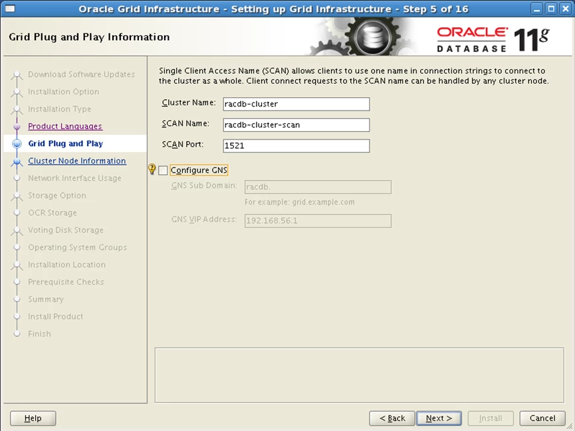The width and height of the screenshot is (575, 431).
Task: Click Voting Disk Storage step
Action: [x=66, y=230]
